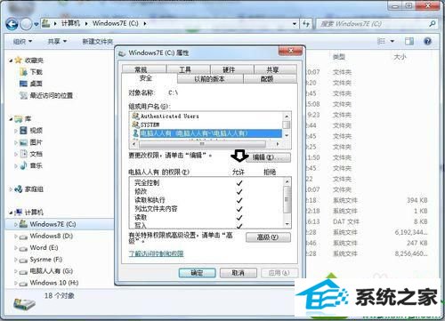Screen dimensions: 445x321
Task: Click the user list scroll-down arrow
Action: point(287,135)
